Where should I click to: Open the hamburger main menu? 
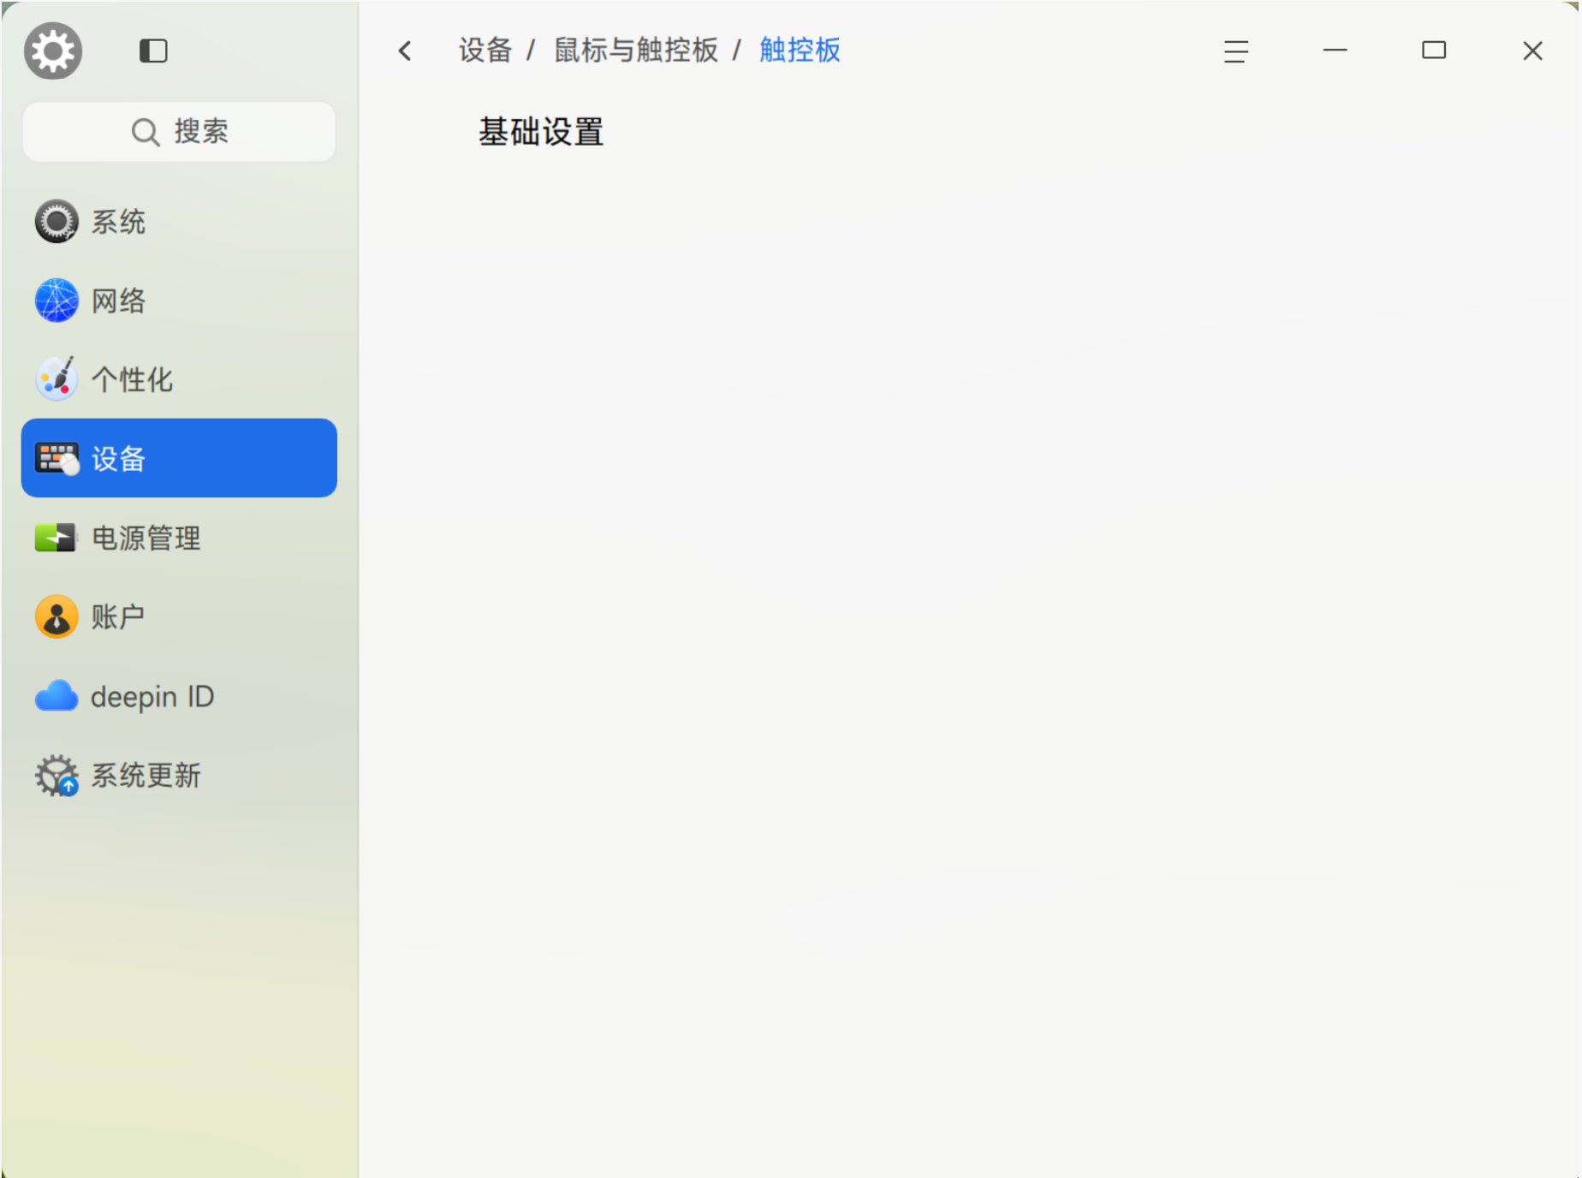point(1236,51)
